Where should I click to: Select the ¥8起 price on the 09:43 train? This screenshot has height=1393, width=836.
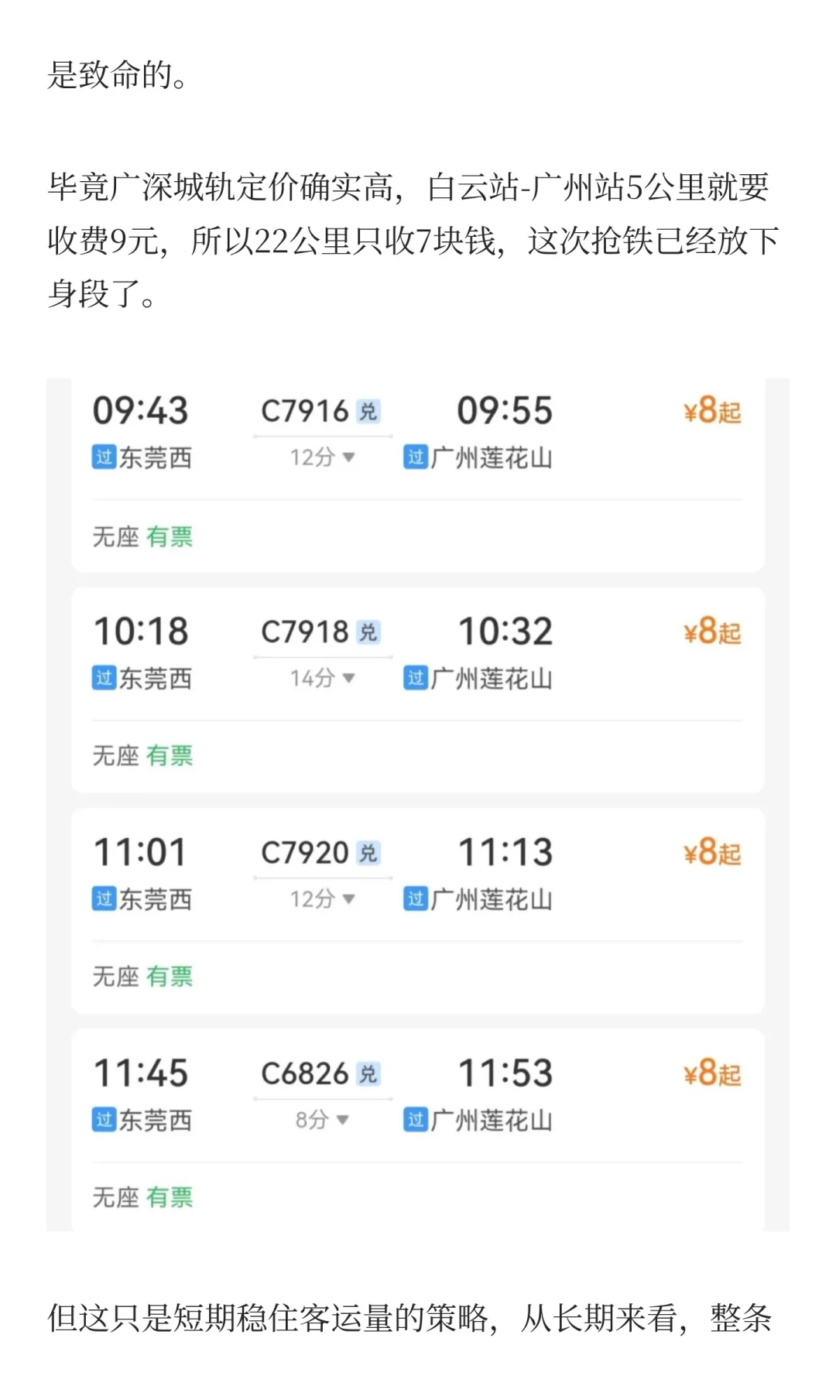point(712,411)
